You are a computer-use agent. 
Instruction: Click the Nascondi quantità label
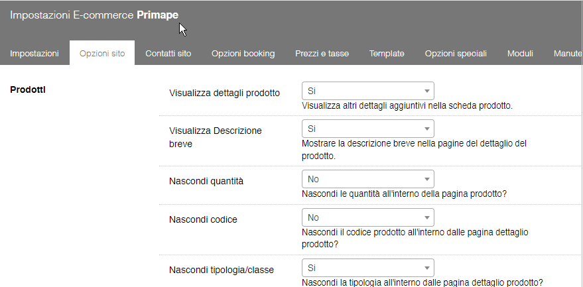coord(206,181)
